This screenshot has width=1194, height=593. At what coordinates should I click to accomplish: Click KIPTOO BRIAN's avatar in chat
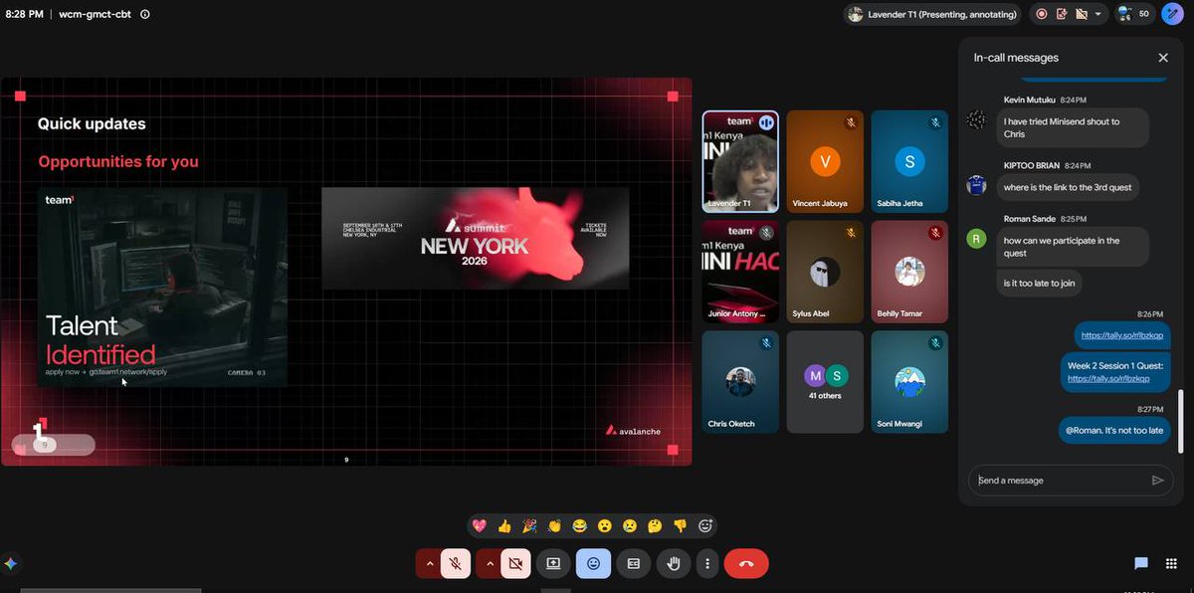[977, 184]
